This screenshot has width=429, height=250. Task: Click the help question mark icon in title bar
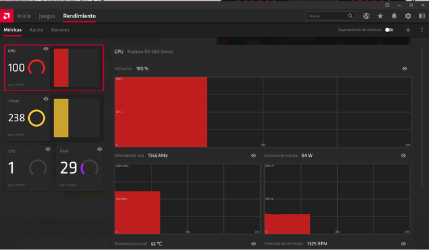tap(387, 5)
